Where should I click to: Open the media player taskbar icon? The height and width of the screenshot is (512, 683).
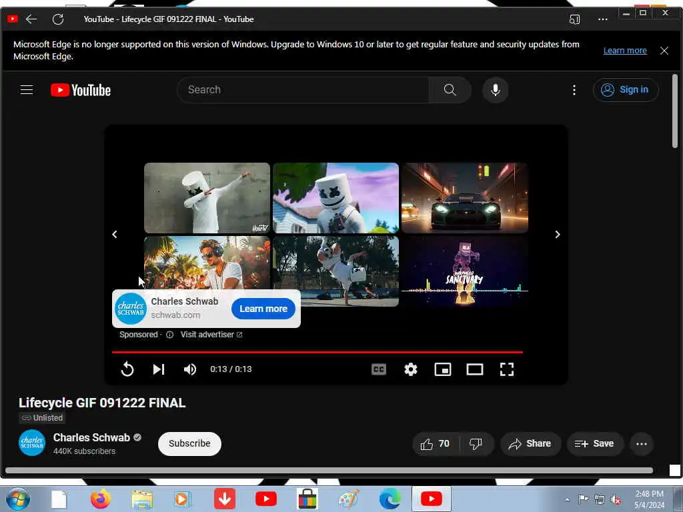click(182, 499)
